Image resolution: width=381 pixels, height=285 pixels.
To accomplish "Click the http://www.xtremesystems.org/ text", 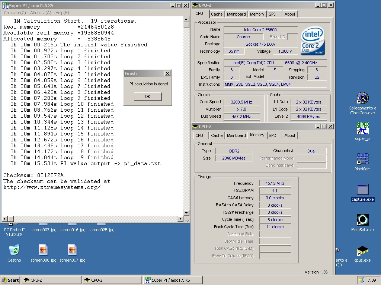I will point(52,187).
